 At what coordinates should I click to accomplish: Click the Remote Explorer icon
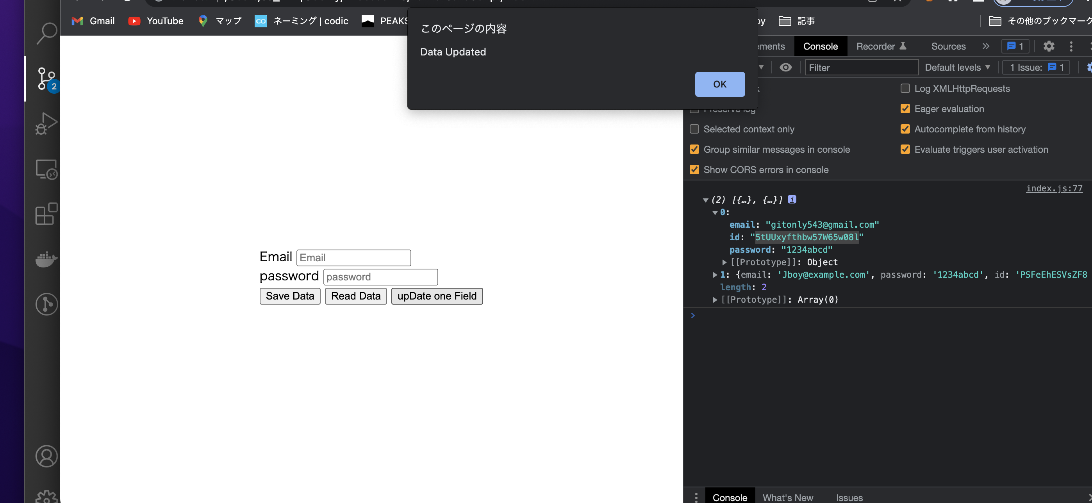46,169
